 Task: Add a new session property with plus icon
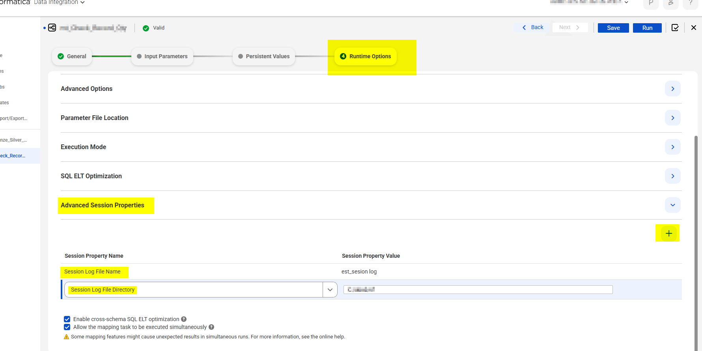669,233
